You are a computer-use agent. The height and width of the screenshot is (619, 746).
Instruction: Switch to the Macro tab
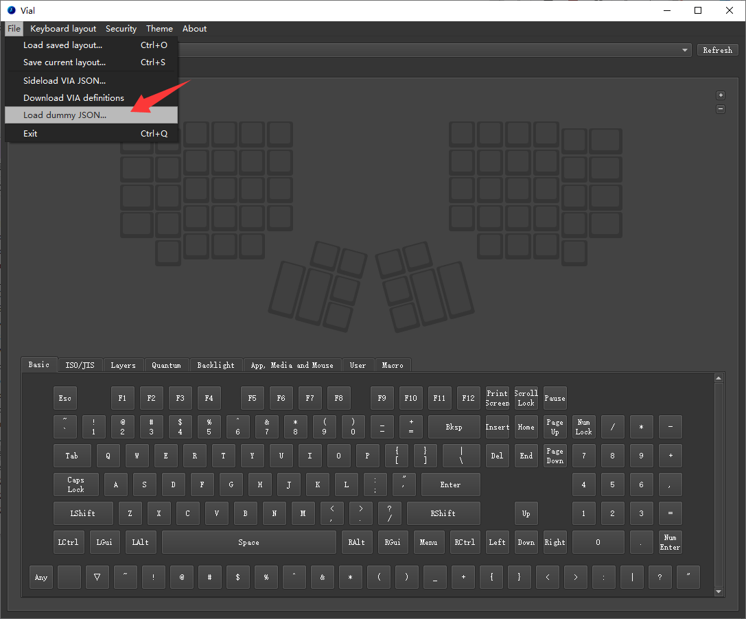pos(393,365)
